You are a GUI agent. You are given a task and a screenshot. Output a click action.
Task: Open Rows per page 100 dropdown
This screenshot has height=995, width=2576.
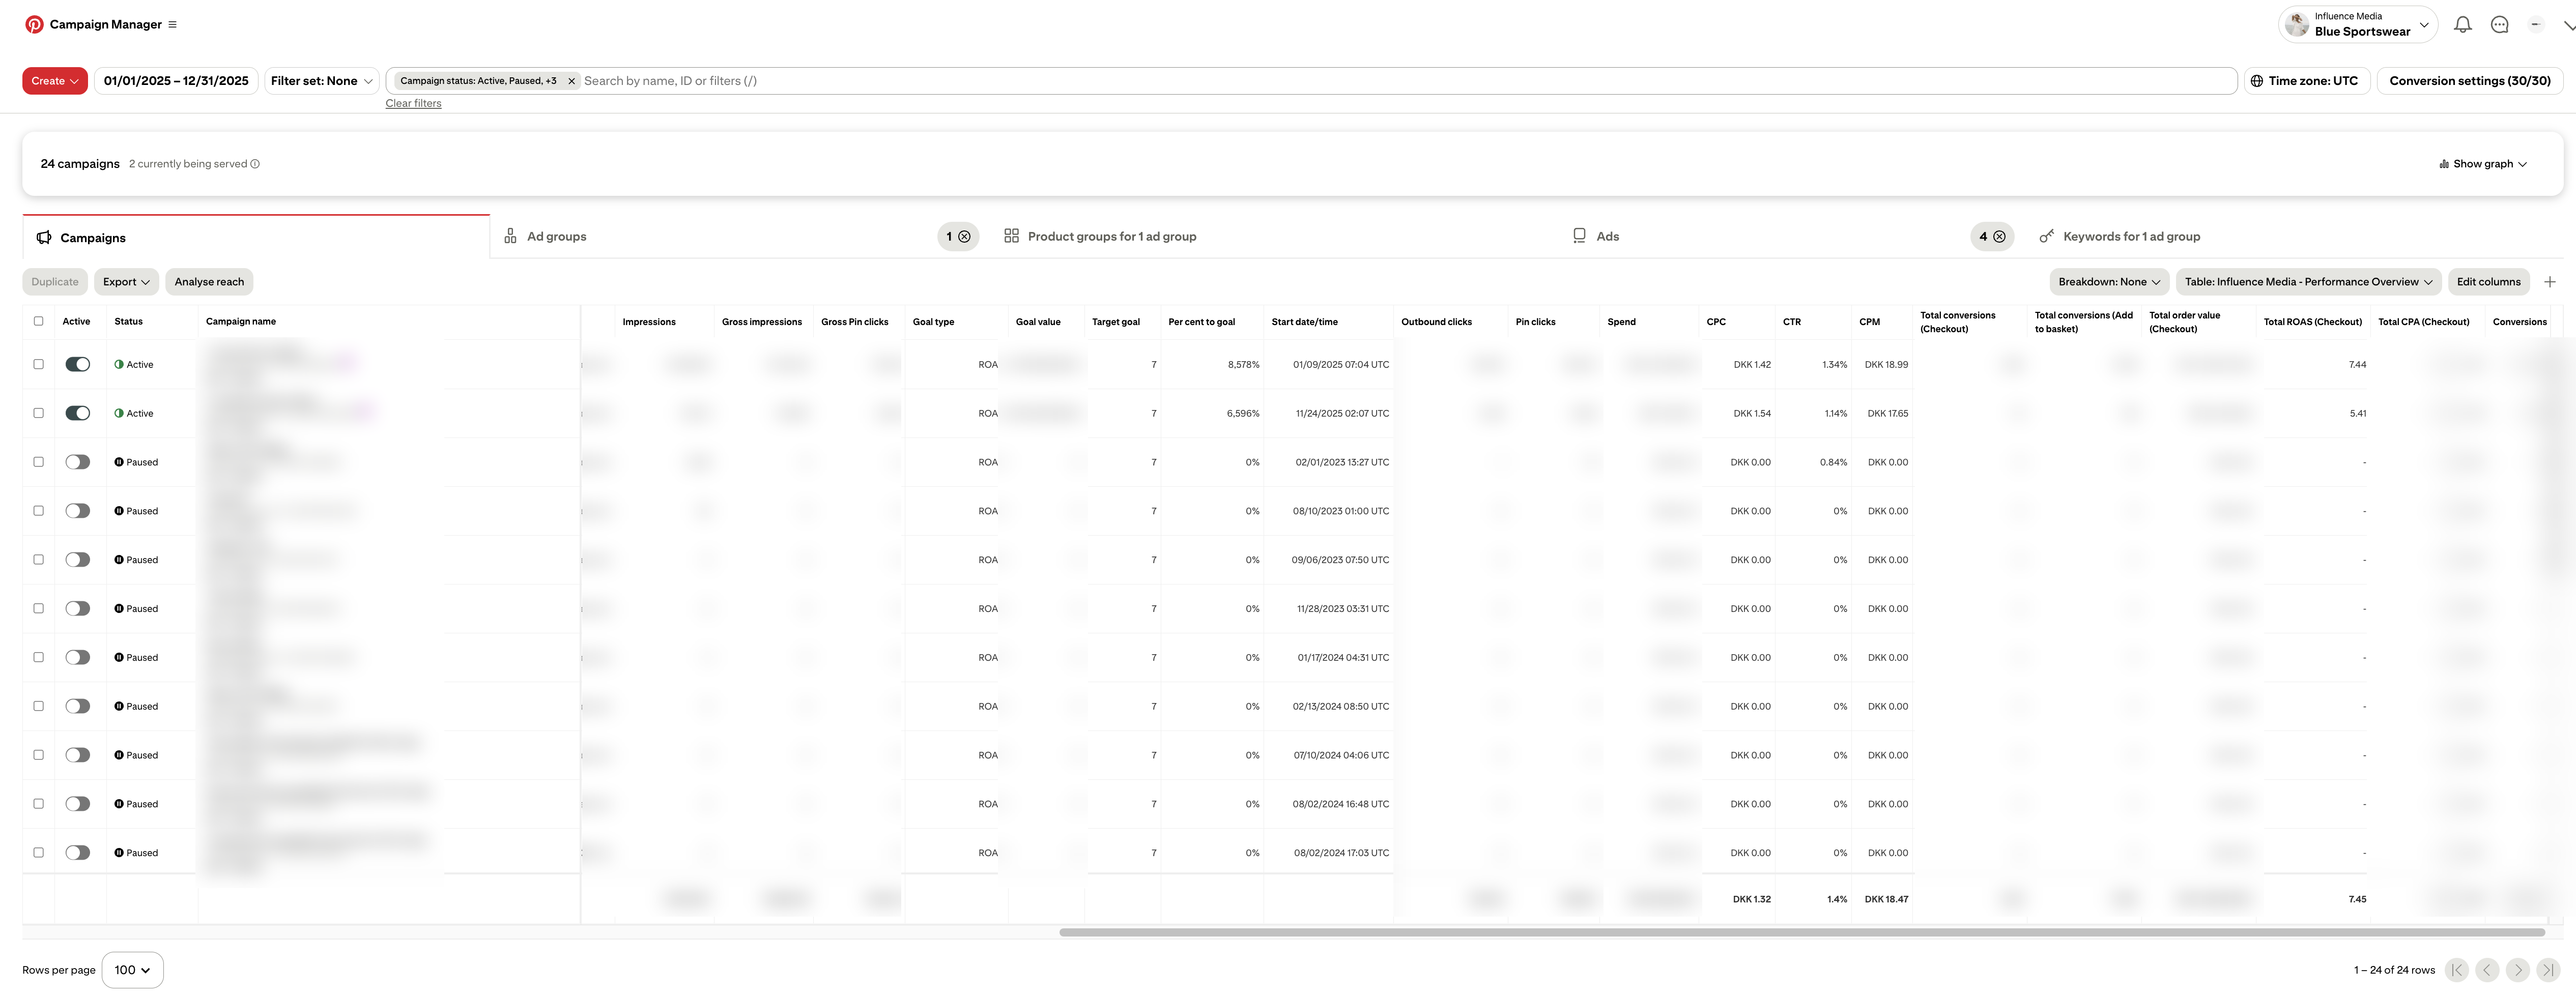132,970
